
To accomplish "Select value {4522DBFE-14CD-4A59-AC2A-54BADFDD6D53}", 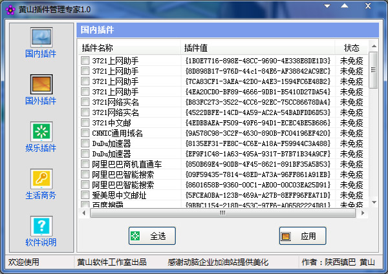I will pos(258,112).
